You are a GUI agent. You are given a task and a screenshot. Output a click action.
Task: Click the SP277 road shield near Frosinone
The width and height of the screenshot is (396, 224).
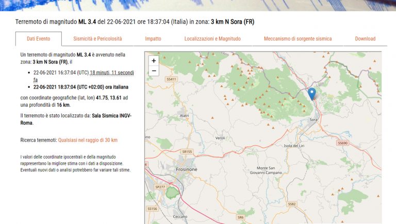click(x=160, y=187)
